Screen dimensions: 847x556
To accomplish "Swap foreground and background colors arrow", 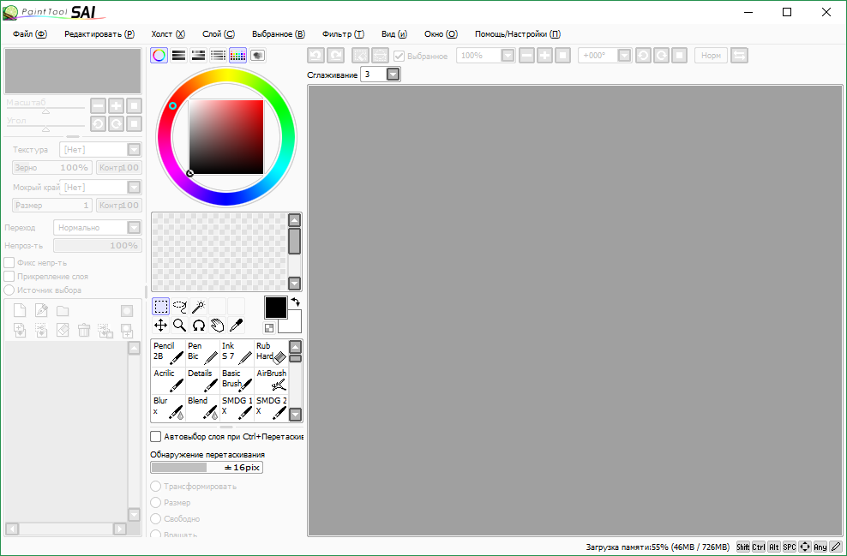I will click(296, 302).
